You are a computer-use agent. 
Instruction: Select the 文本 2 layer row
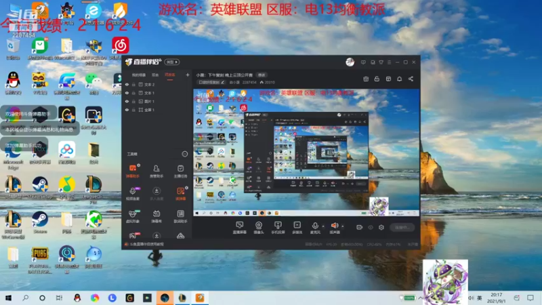pos(157,84)
